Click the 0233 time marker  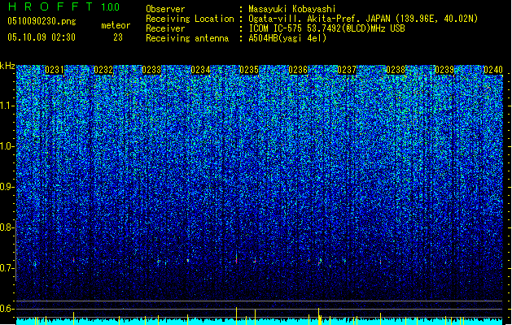(x=151, y=70)
